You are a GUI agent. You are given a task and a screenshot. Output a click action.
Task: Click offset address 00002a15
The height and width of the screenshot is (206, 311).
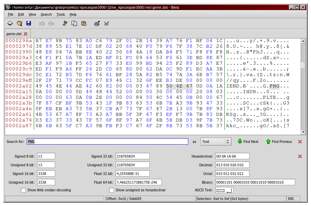click(19, 92)
